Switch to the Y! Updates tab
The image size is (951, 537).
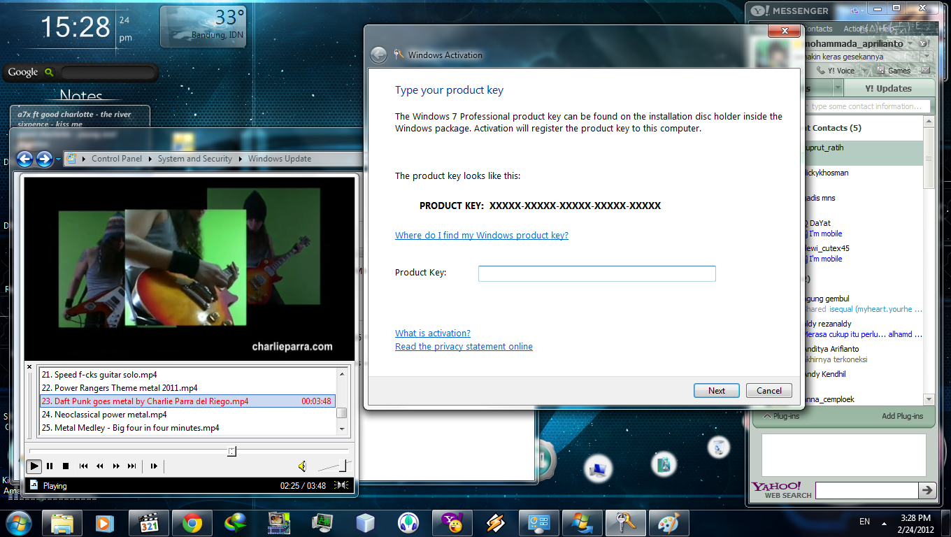[x=888, y=88]
